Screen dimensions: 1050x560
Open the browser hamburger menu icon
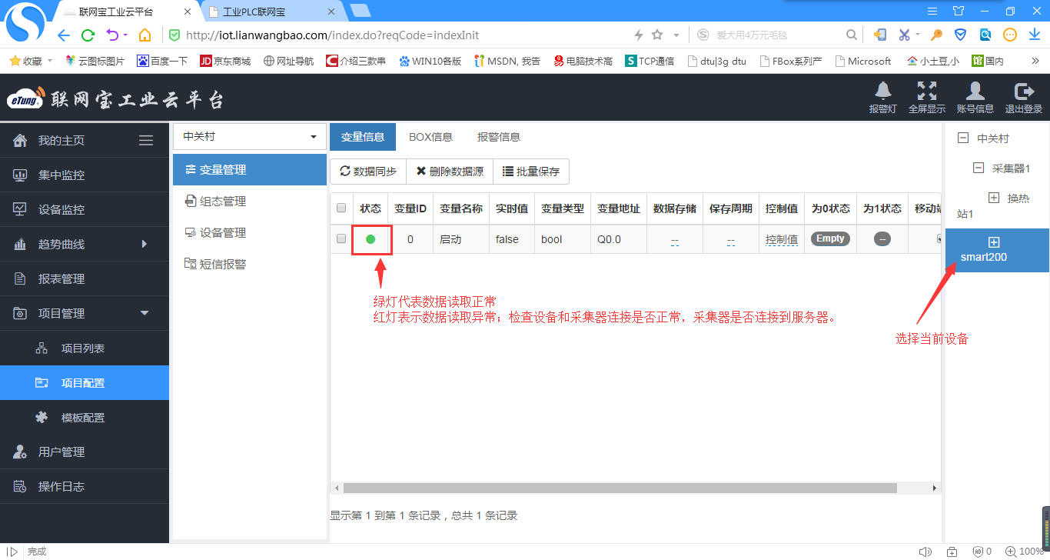tap(932, 11)
